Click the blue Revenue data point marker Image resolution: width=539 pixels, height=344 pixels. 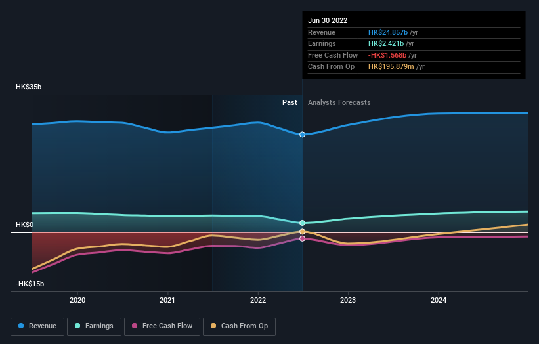click(x=302, y=135)
